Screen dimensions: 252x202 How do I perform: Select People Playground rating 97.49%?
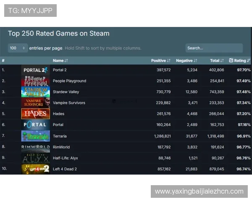[x=244, y=81]
